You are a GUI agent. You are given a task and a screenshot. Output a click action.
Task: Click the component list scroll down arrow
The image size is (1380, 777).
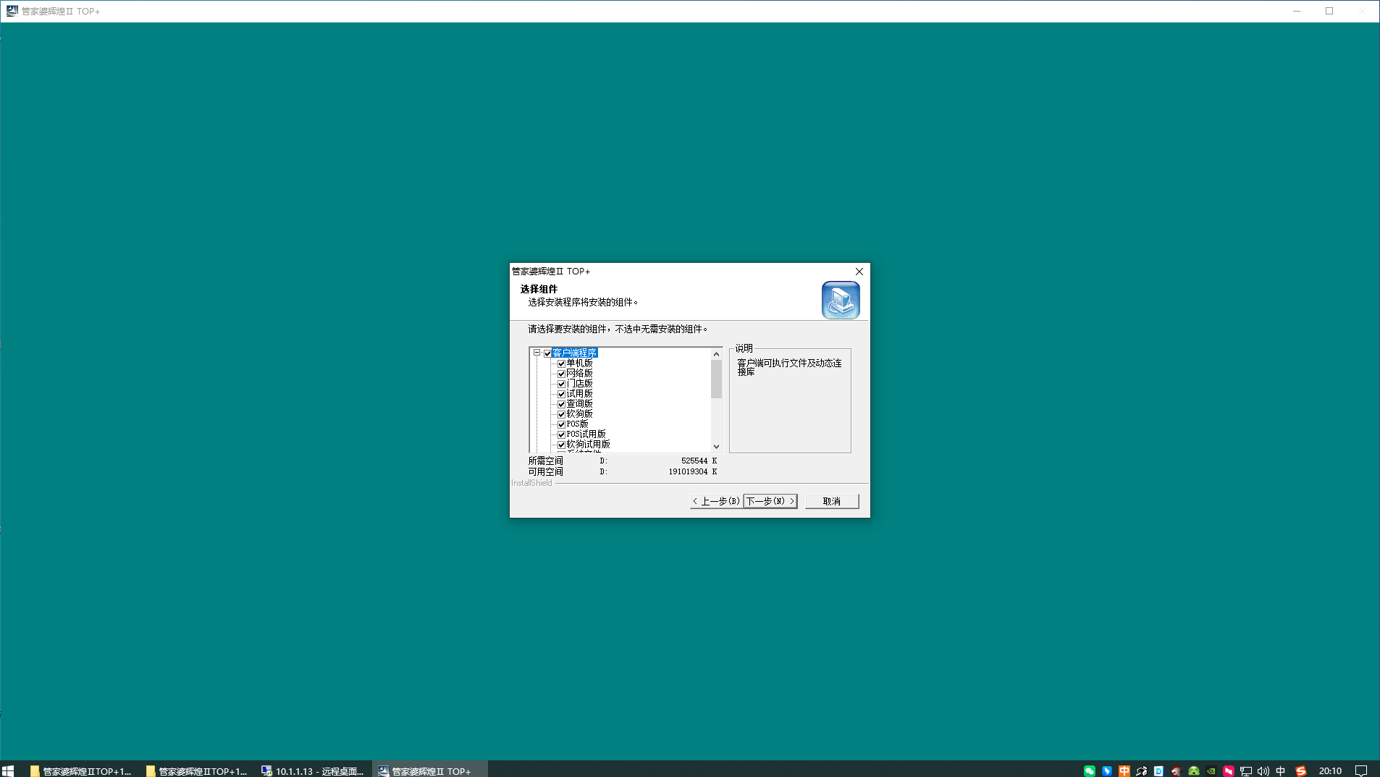coord(716,447)
